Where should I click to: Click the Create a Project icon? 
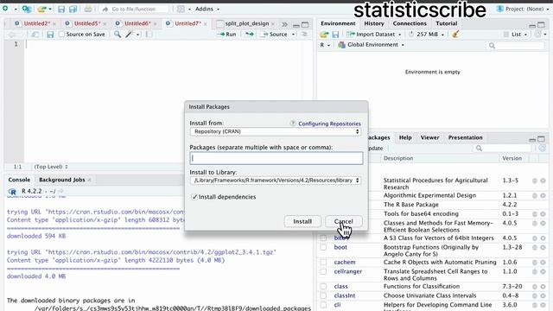[x=27, y=9]
